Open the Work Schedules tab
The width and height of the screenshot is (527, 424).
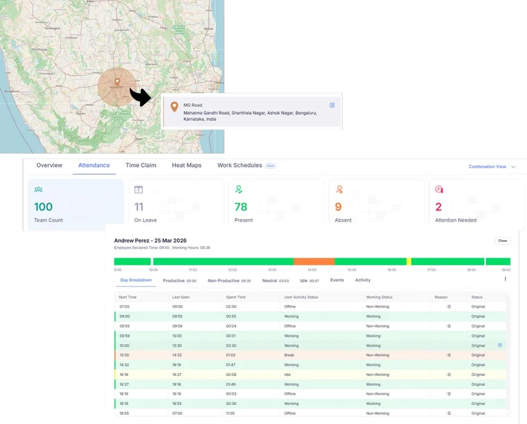240,166
